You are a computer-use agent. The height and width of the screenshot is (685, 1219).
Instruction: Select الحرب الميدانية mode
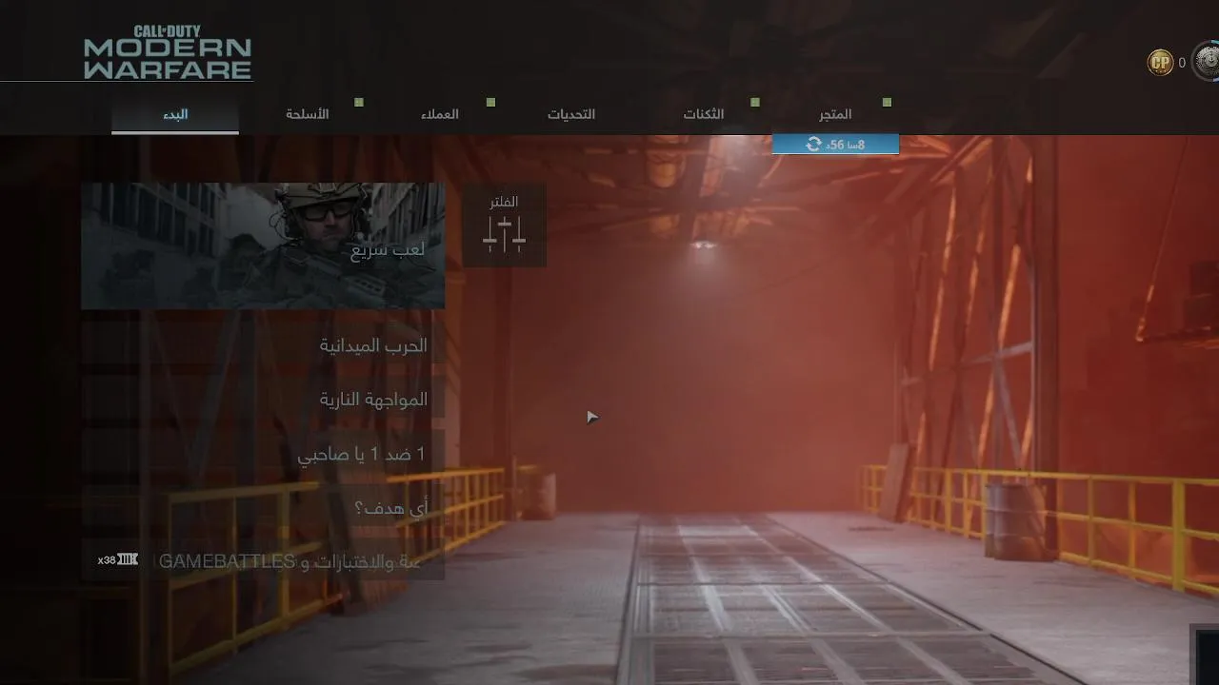[x=263, y=345]
